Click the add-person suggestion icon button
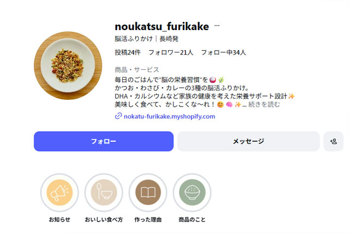The height and width of the screenshot is (233, 349). coord(333,141)
